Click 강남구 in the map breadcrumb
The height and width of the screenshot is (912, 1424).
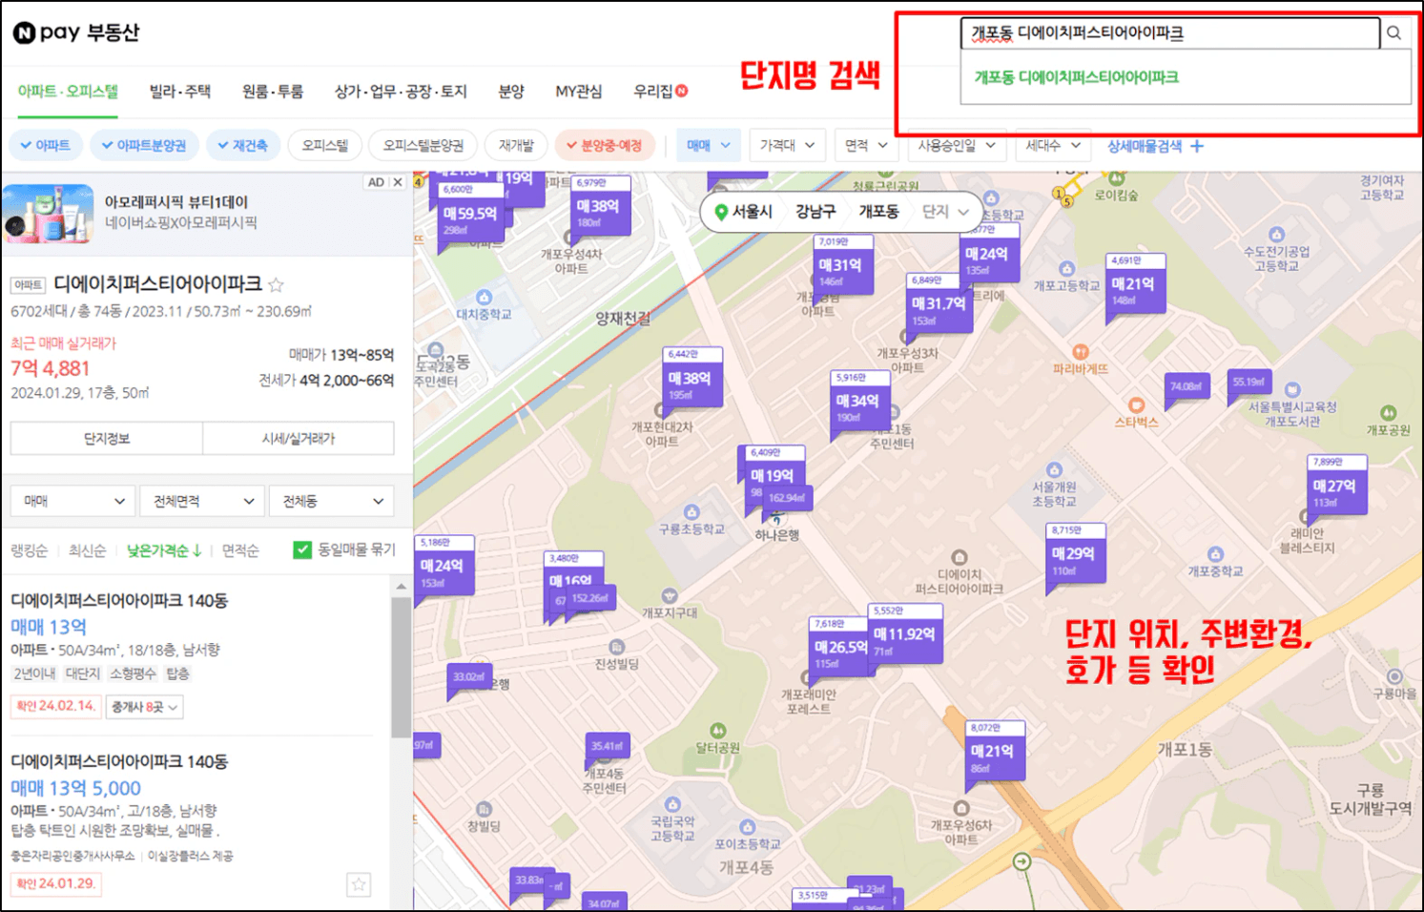click(x=815, y=212)
